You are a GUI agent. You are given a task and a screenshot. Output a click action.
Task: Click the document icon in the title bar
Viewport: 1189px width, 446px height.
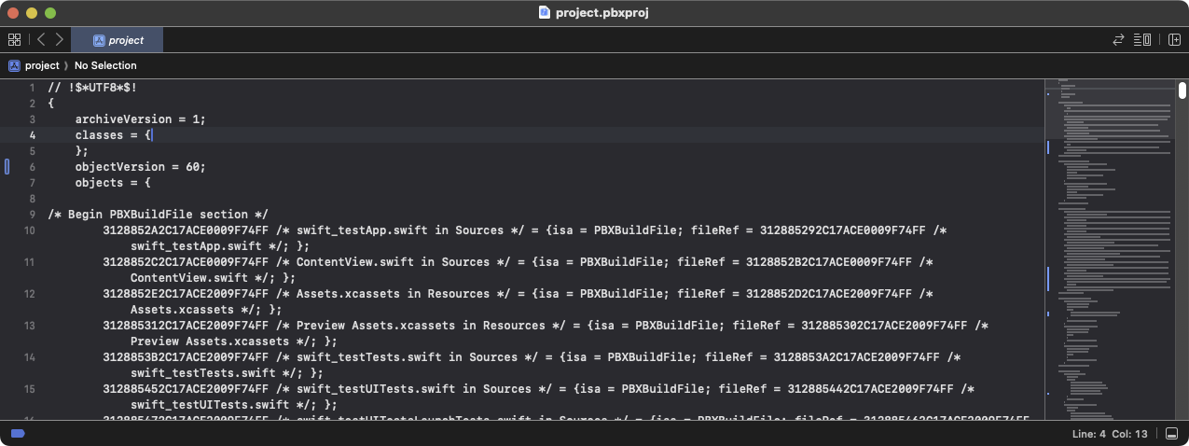[545, 13]
